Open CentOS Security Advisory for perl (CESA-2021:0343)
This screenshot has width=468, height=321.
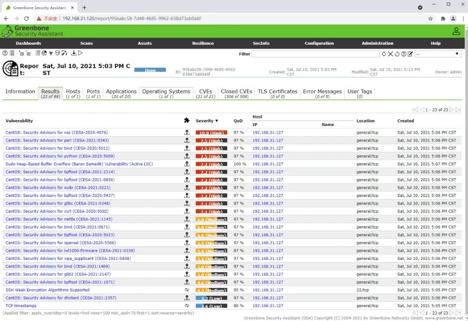57,141
